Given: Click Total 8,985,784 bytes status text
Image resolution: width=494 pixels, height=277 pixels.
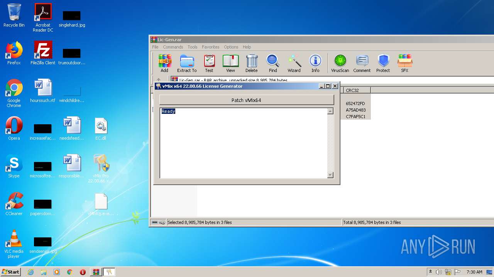Looking at the screenshot, I should [x=372, y=222].
